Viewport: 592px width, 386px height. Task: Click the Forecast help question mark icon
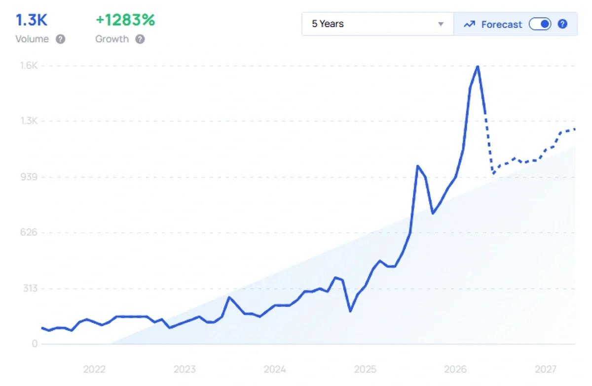coord(562,24)
